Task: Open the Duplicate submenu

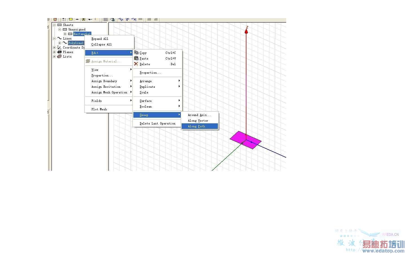Action: (158, 87)
